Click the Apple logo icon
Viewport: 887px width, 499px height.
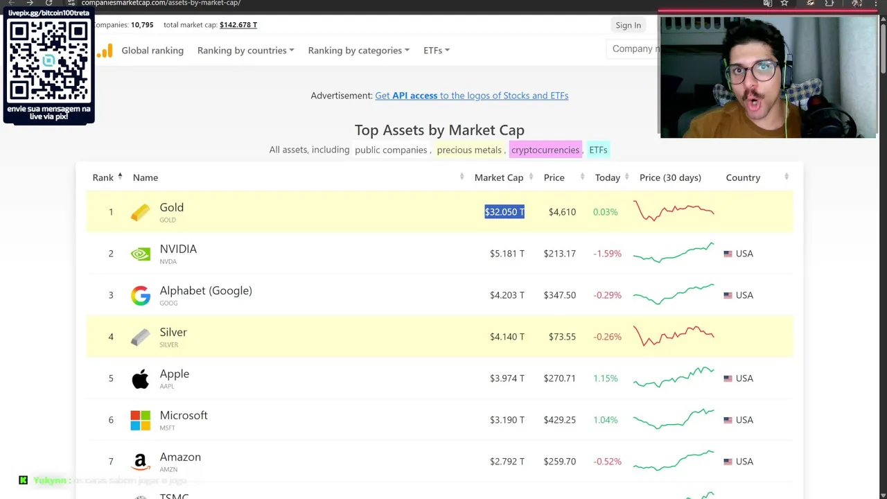(x=140, y=378)
